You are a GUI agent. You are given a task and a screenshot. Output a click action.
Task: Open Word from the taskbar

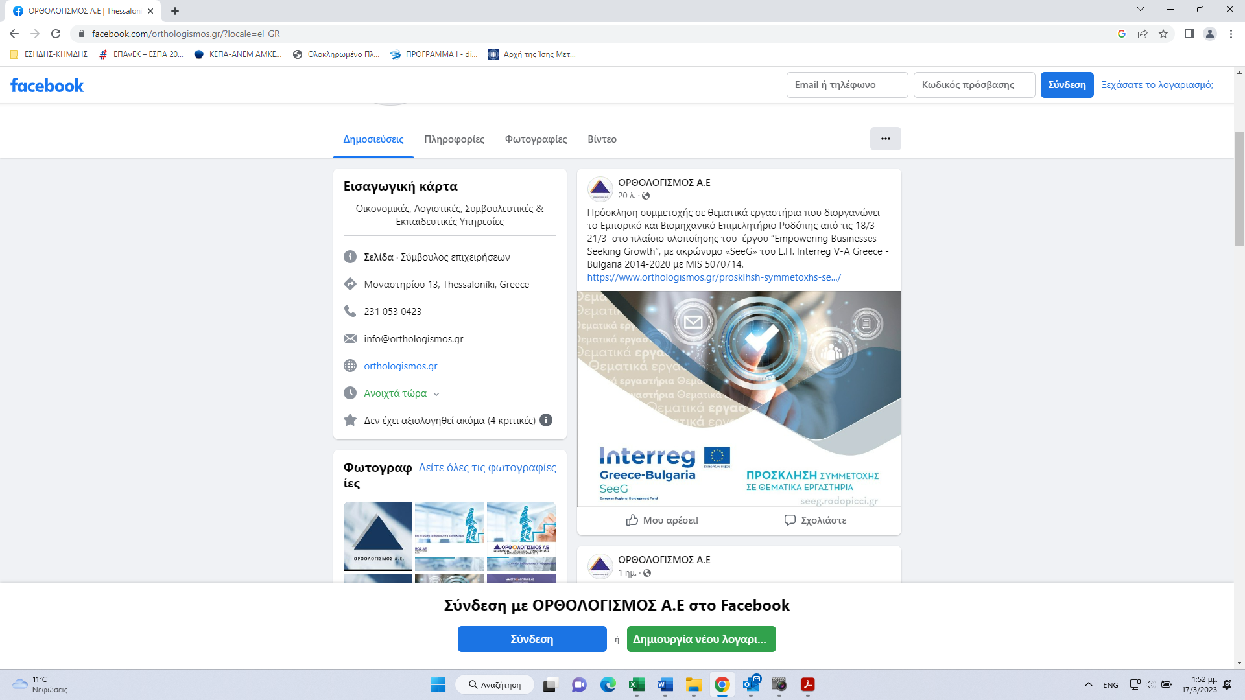coord(665,684)
